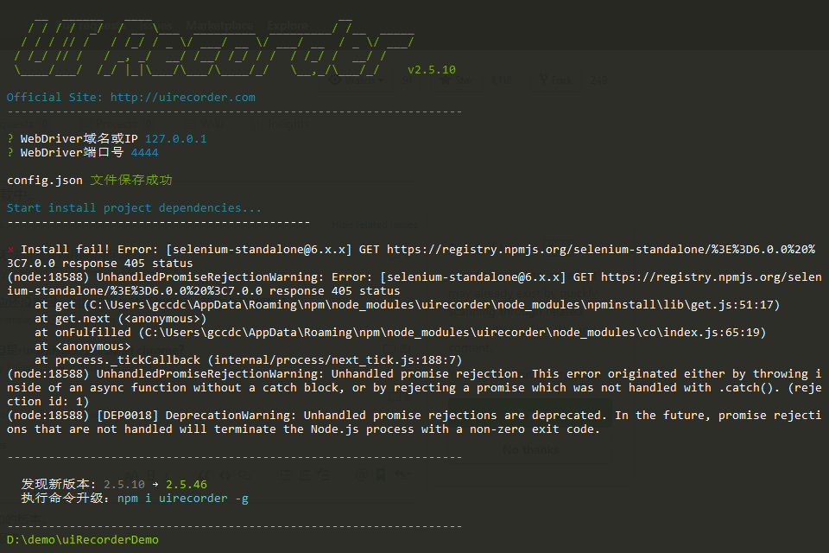Open the Watch dropdown arrow
829x553 pixels.
pyautogui.click(x=382, y=79)
